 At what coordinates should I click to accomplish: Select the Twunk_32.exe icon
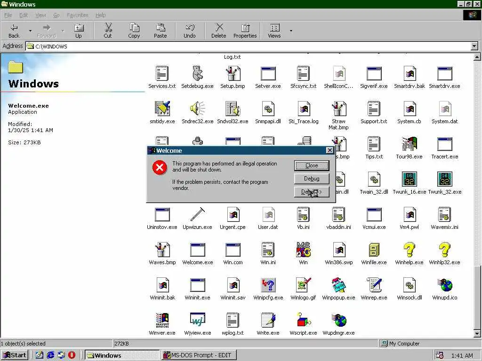(445, 179)
